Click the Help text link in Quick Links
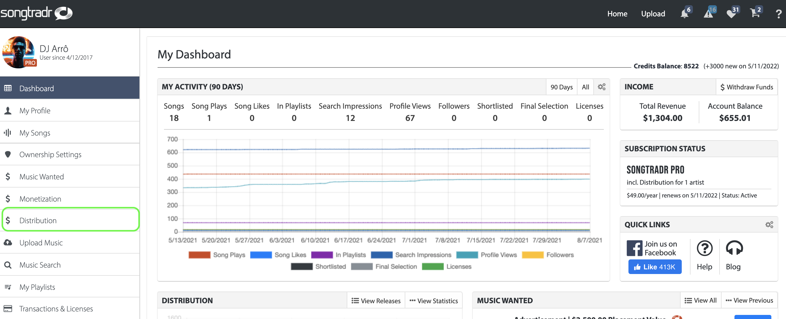 click(x=704, y=267)
